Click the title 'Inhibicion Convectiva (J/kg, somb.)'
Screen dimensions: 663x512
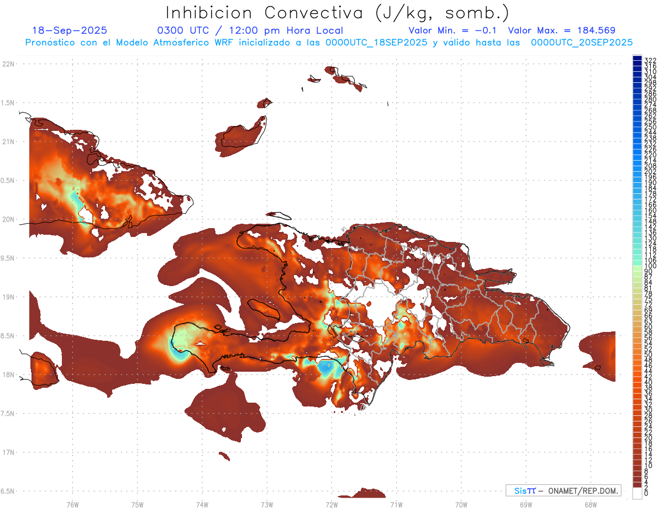(338, 13)
